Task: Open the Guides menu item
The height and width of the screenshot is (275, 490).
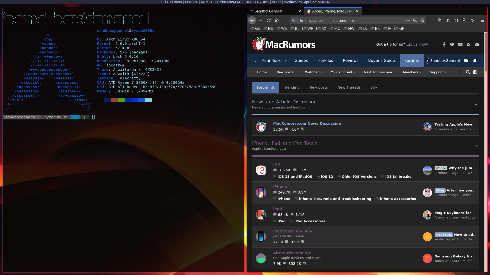Action: pyautogui.click(x=301, y=60)
